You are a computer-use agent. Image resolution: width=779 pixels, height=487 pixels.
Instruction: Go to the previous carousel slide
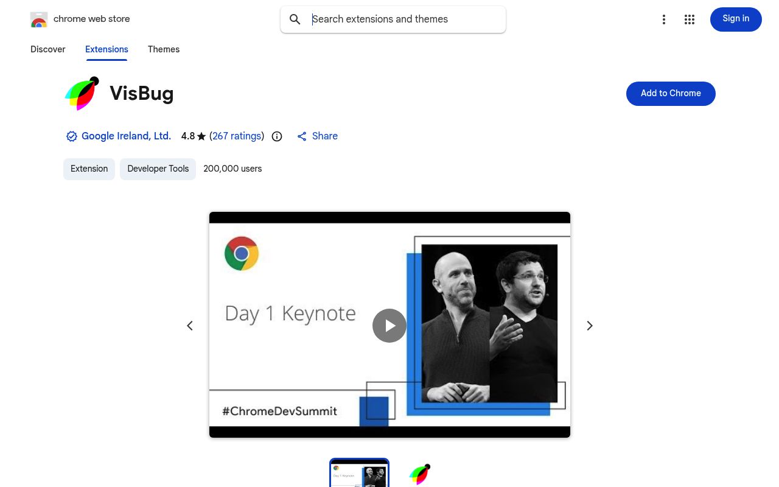coord(190,326)
